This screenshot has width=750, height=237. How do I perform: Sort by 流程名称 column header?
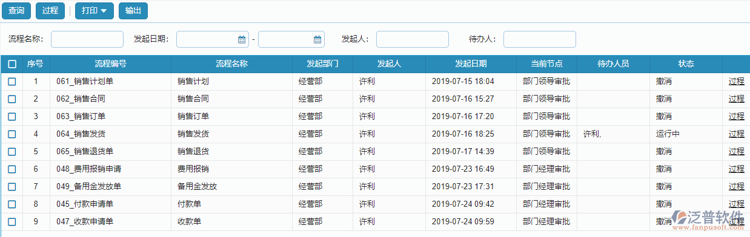tap(231, 63)
